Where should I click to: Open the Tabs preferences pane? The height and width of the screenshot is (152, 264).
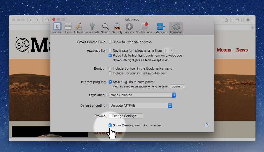[x=68, y=28]
